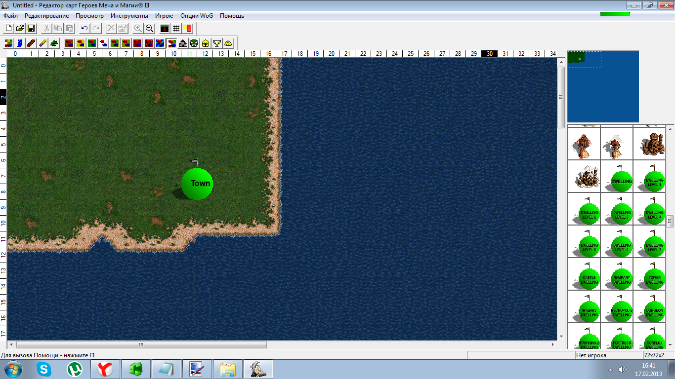Open the Игрок: menu
Viewport: 675px width, 379px height.
(x=165, y=16)
